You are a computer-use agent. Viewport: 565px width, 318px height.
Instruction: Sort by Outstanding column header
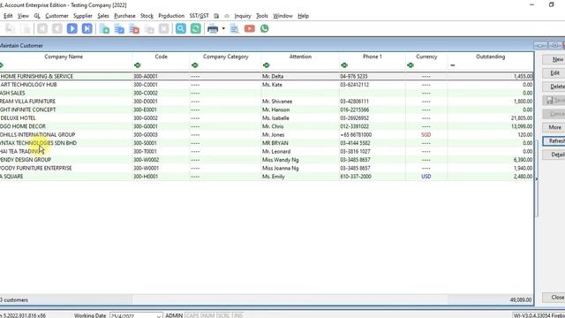pyautogui.click(x=491, y=57)
